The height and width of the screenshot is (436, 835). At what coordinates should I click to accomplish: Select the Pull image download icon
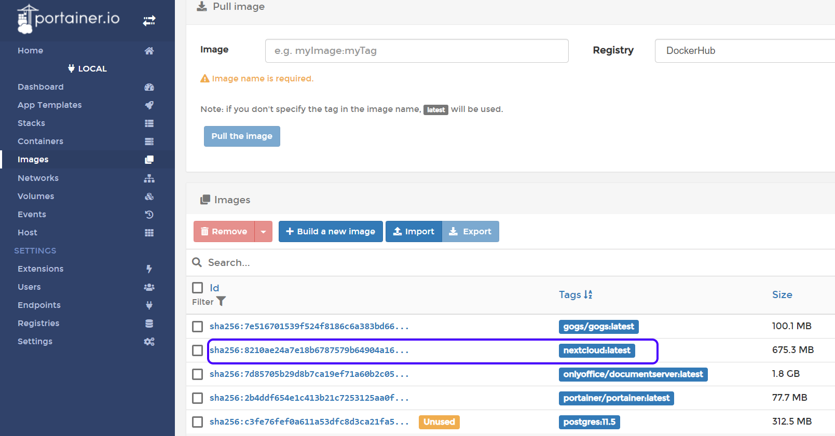tap(202, 7)
